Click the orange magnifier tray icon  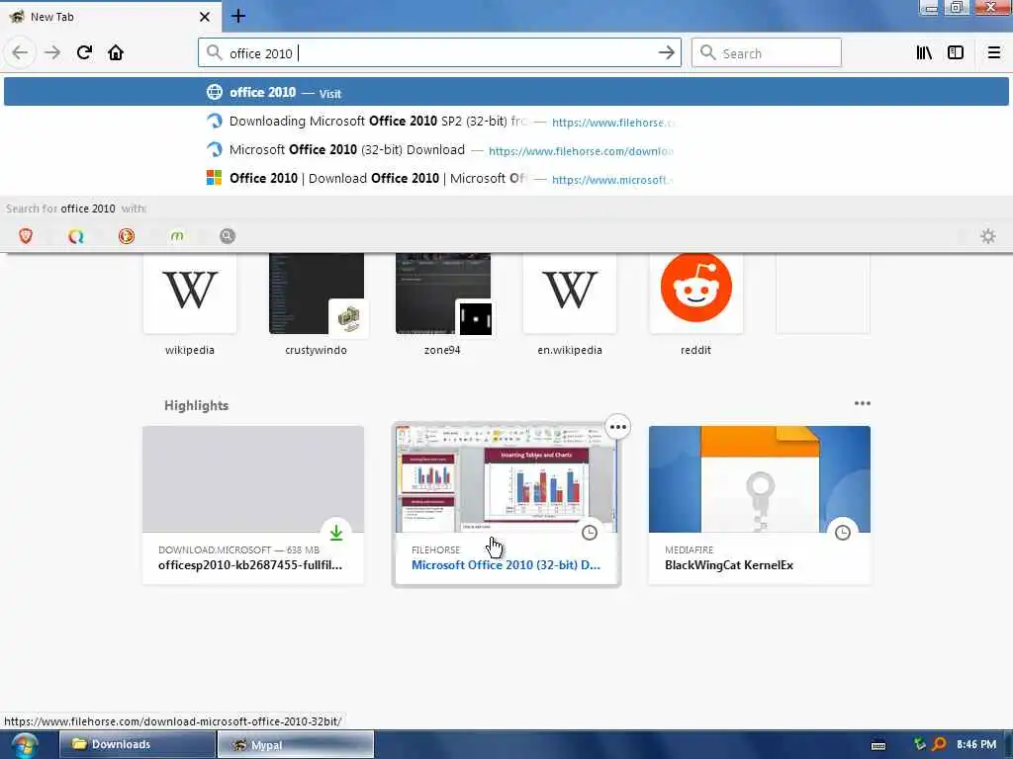click(x=940, y=745)
